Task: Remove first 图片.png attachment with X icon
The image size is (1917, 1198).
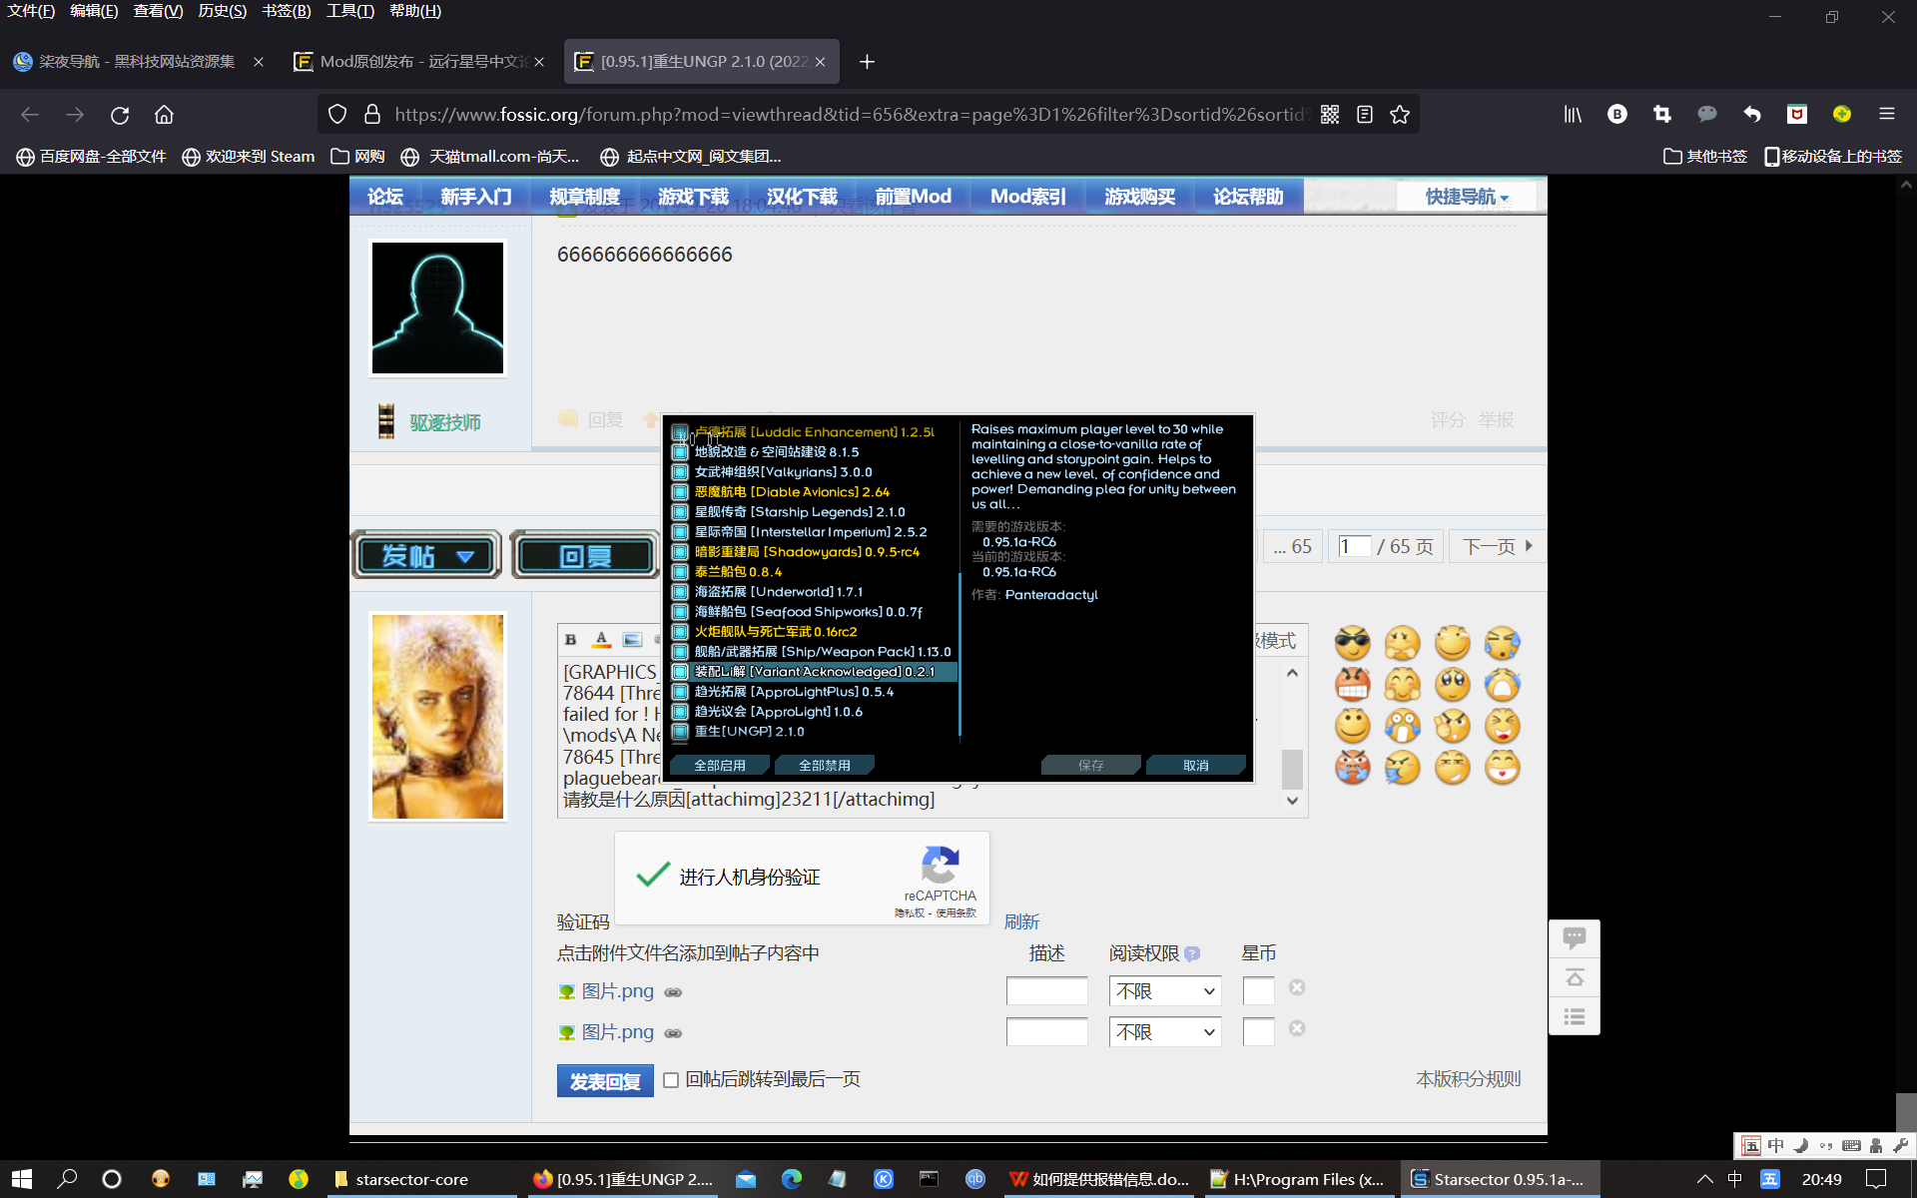Action: point(1297,987)
